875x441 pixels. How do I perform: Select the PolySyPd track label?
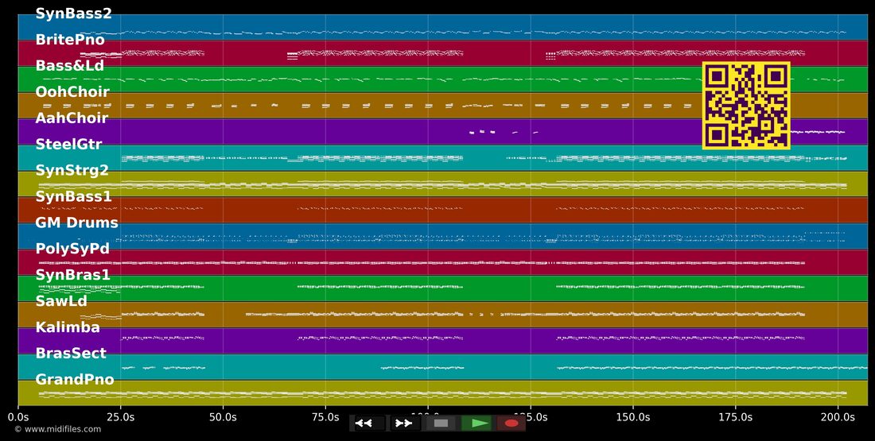click(72, 249)
